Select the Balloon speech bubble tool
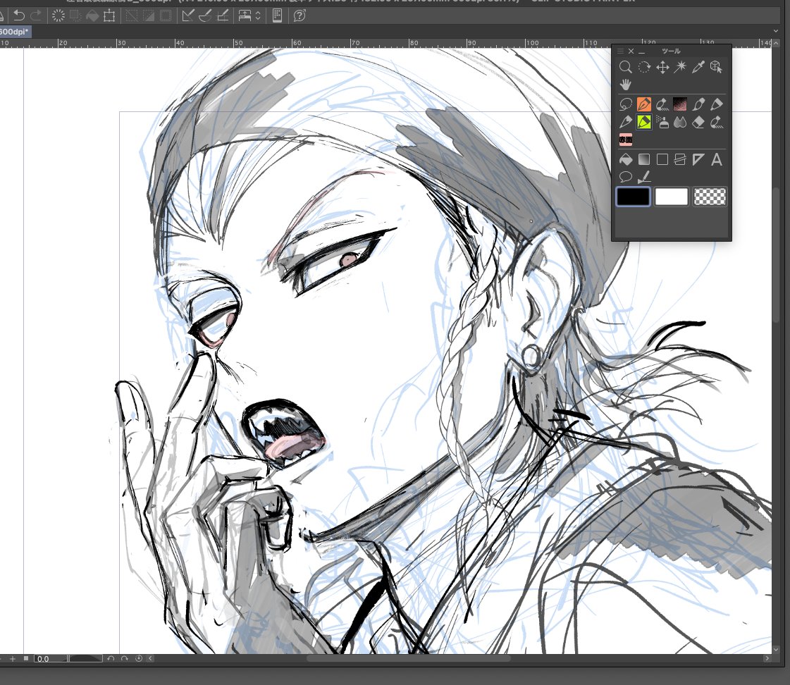The height and width of the screenshot is (685, 790). tap(625, 178)
